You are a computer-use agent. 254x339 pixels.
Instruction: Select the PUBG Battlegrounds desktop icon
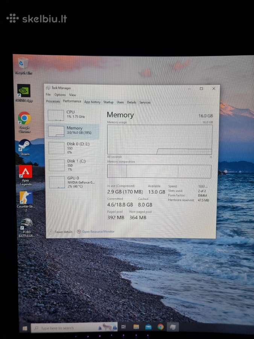[x=27, y=228]
